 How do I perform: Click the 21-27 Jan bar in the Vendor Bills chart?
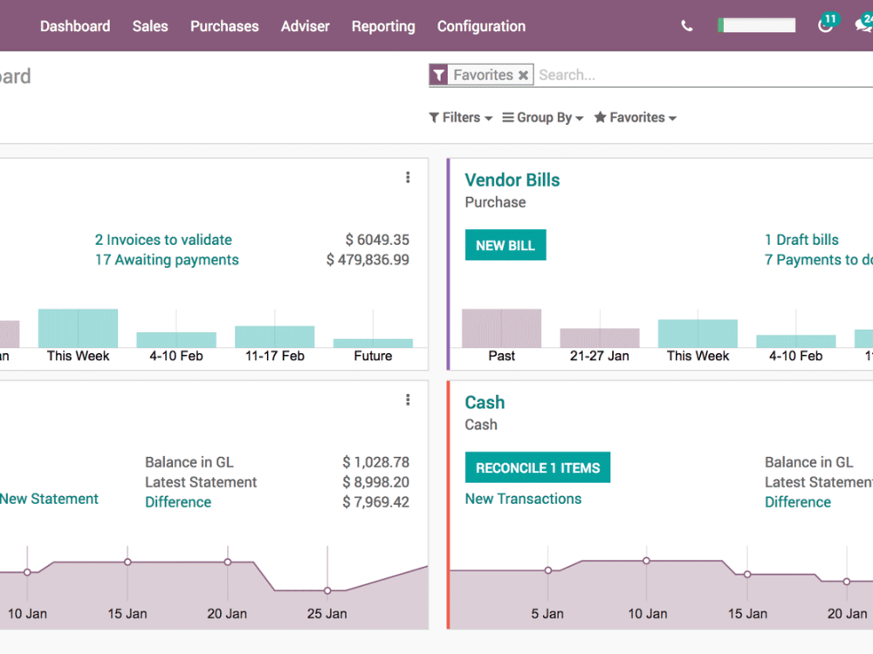pos(600,338)
